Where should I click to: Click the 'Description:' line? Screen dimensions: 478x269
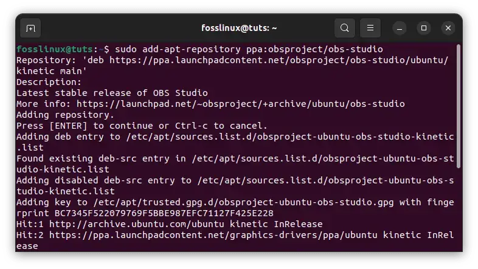49,82
